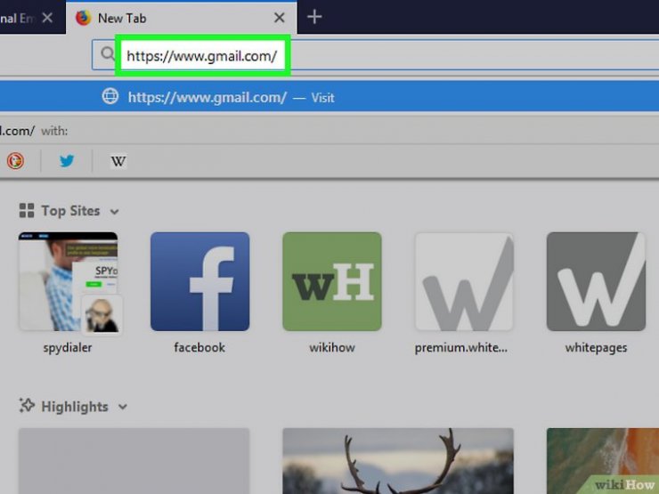
Task: Open the facebook top site tile
Action: pos(200,281)
